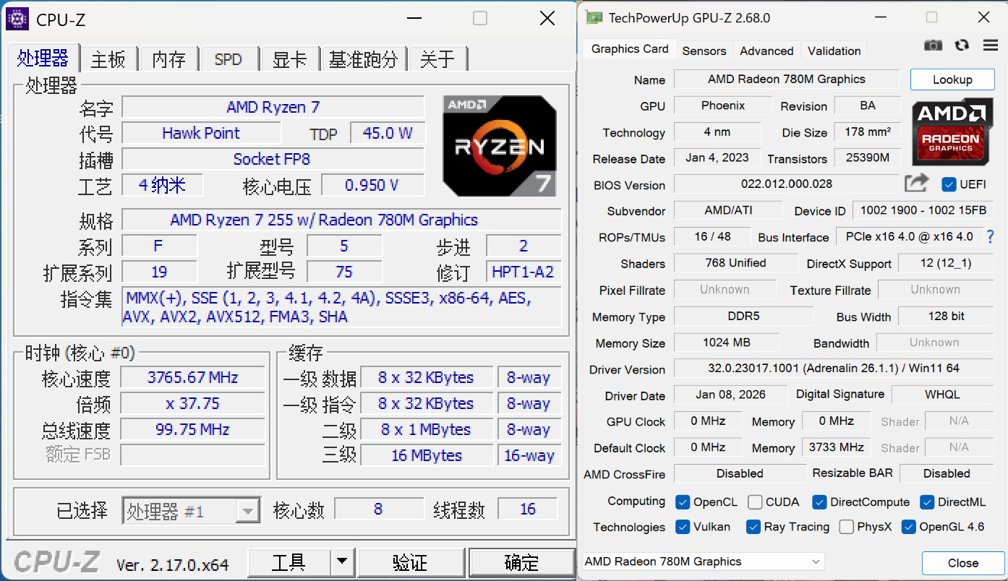Screen dimensions: 1008x581
Task: Click code name value Hawk Point
Action: [x=201, y=133]
